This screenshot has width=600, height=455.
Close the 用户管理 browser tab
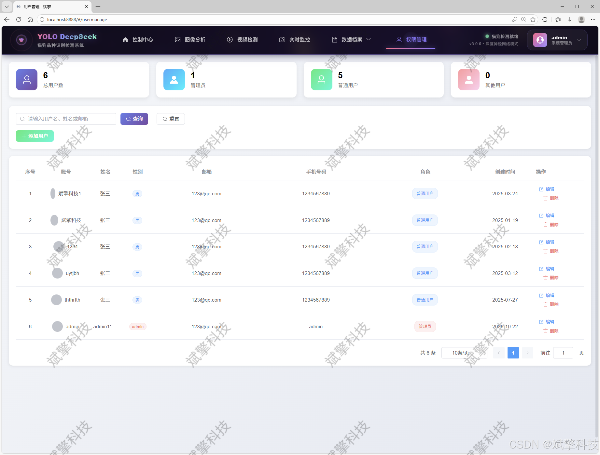coord(86,6)
